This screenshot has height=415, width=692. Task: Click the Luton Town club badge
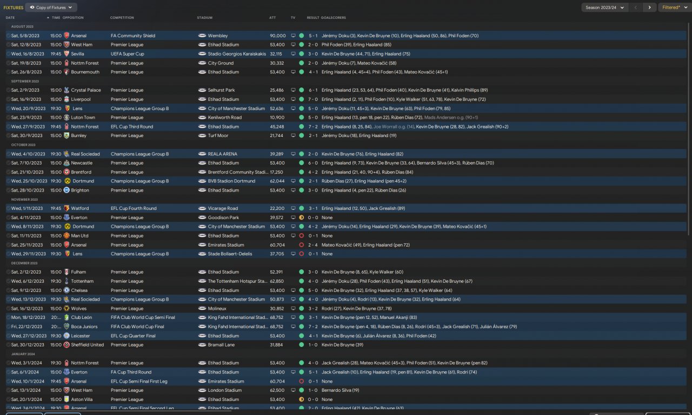pos(66,118)
